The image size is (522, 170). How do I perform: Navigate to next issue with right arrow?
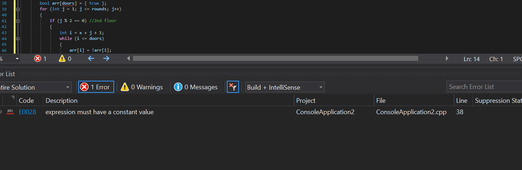point(106,58)
